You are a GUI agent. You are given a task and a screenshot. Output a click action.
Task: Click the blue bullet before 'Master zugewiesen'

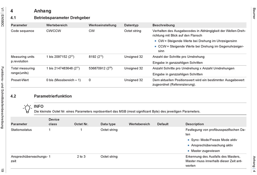point(189,151)
